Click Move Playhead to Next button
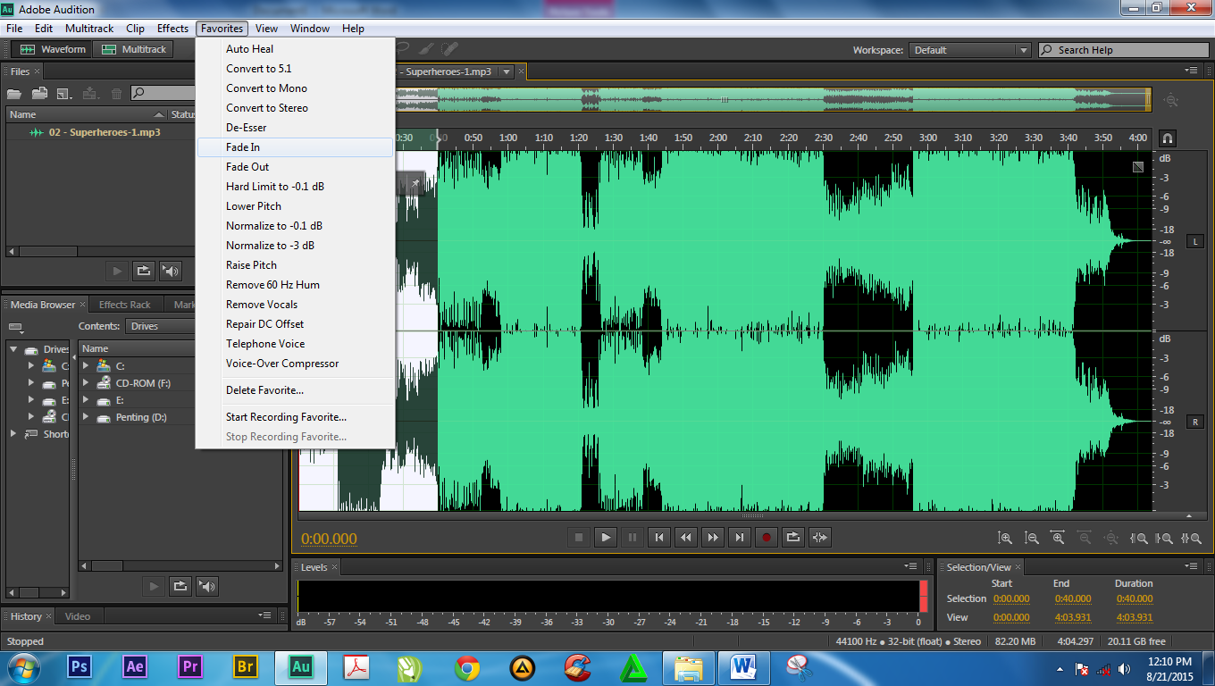Screen dimensions: 1215x686 739,537
